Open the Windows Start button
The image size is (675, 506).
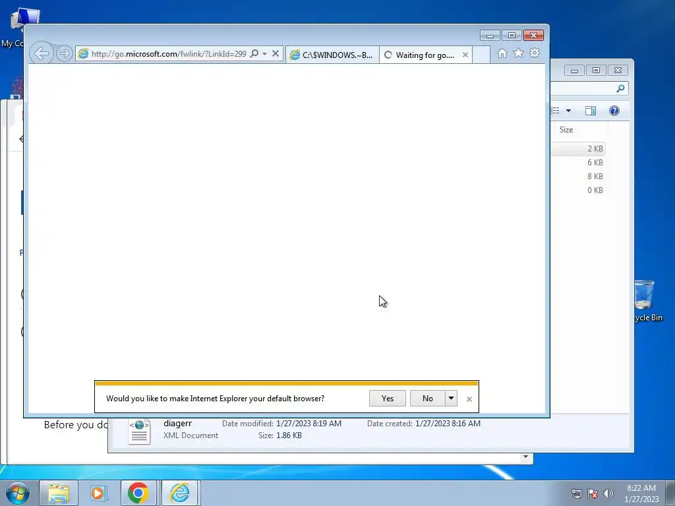[x=18, y=493]
